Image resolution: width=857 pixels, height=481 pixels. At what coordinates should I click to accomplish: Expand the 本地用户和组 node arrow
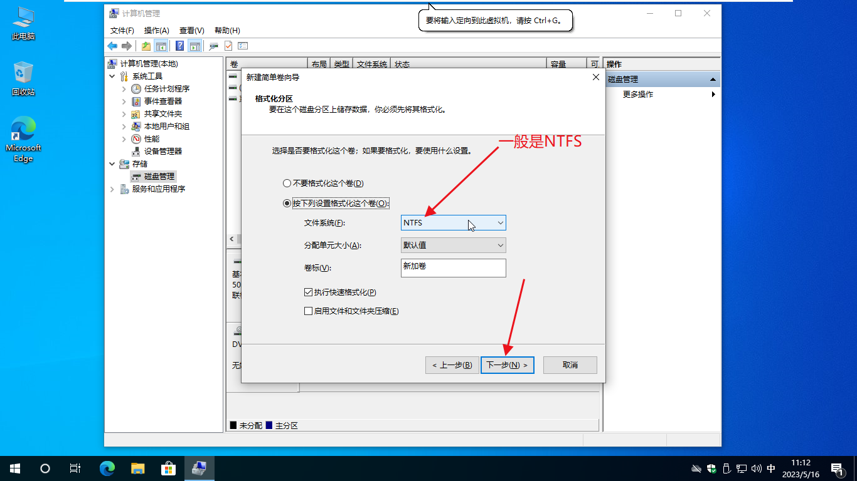pos(124,127)
